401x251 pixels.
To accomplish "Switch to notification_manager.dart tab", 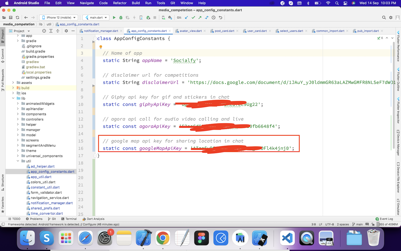I will 101,31.
